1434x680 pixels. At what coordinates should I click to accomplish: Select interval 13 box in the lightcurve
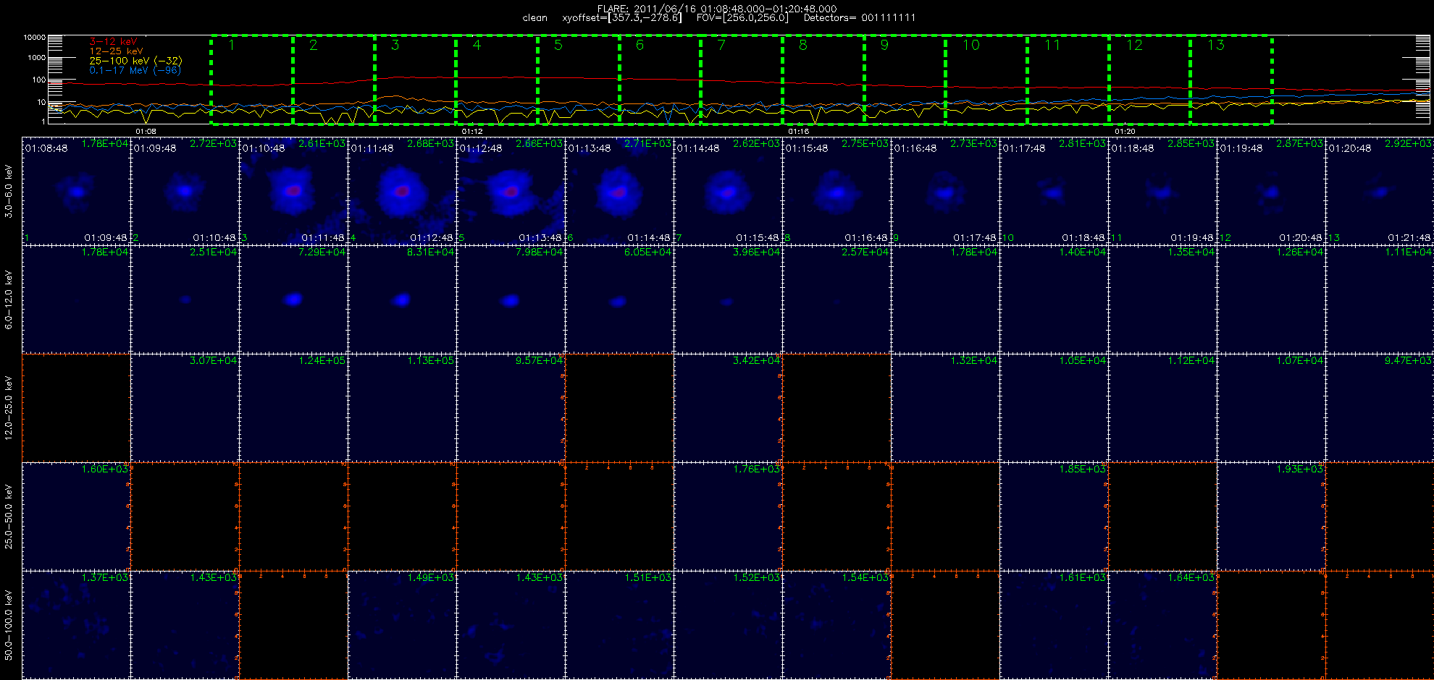coord(1231,80)
